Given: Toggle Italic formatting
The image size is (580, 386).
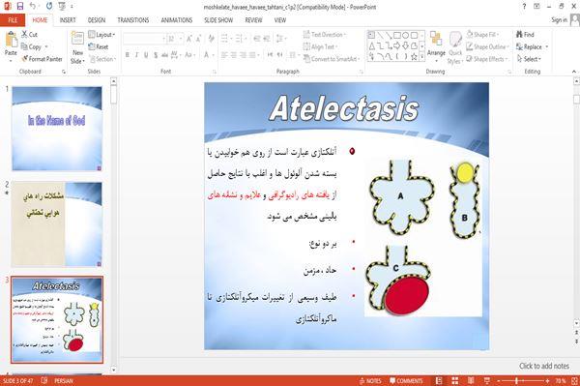Looking at the screenshot, I should coord(137,55).
